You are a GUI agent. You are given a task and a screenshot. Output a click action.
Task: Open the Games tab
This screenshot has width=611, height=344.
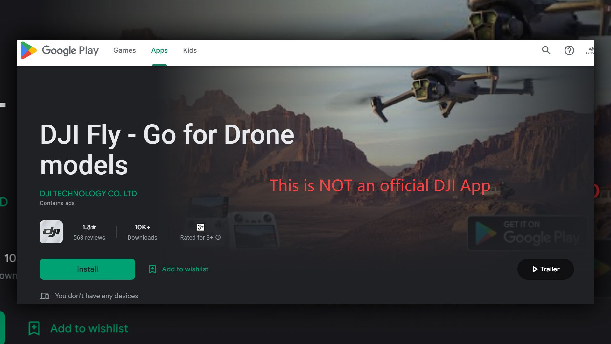[x=124, y=50]
